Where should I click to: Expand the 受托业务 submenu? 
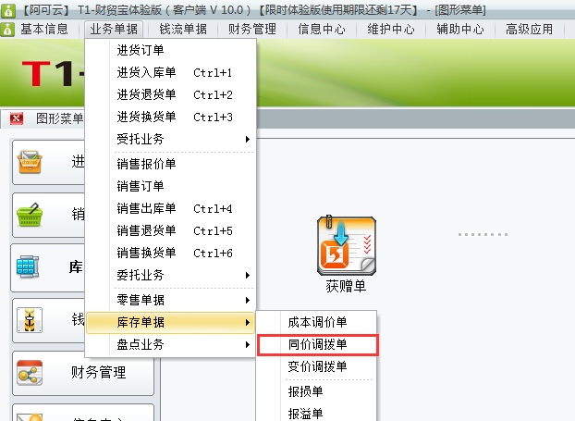(183, 139)
